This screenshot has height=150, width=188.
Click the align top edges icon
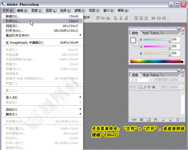click(98, 18)
